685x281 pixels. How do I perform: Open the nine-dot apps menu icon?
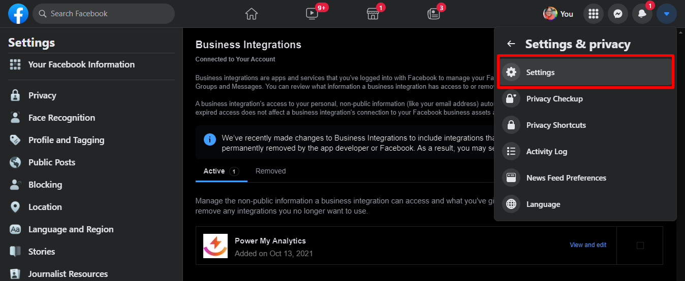tap(594, 14)
